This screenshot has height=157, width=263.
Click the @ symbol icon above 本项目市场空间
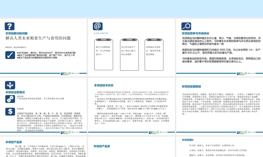click(x=97, y=26)
